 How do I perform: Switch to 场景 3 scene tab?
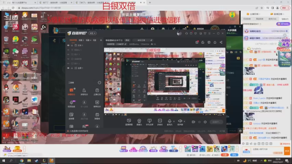click(81, 40)
